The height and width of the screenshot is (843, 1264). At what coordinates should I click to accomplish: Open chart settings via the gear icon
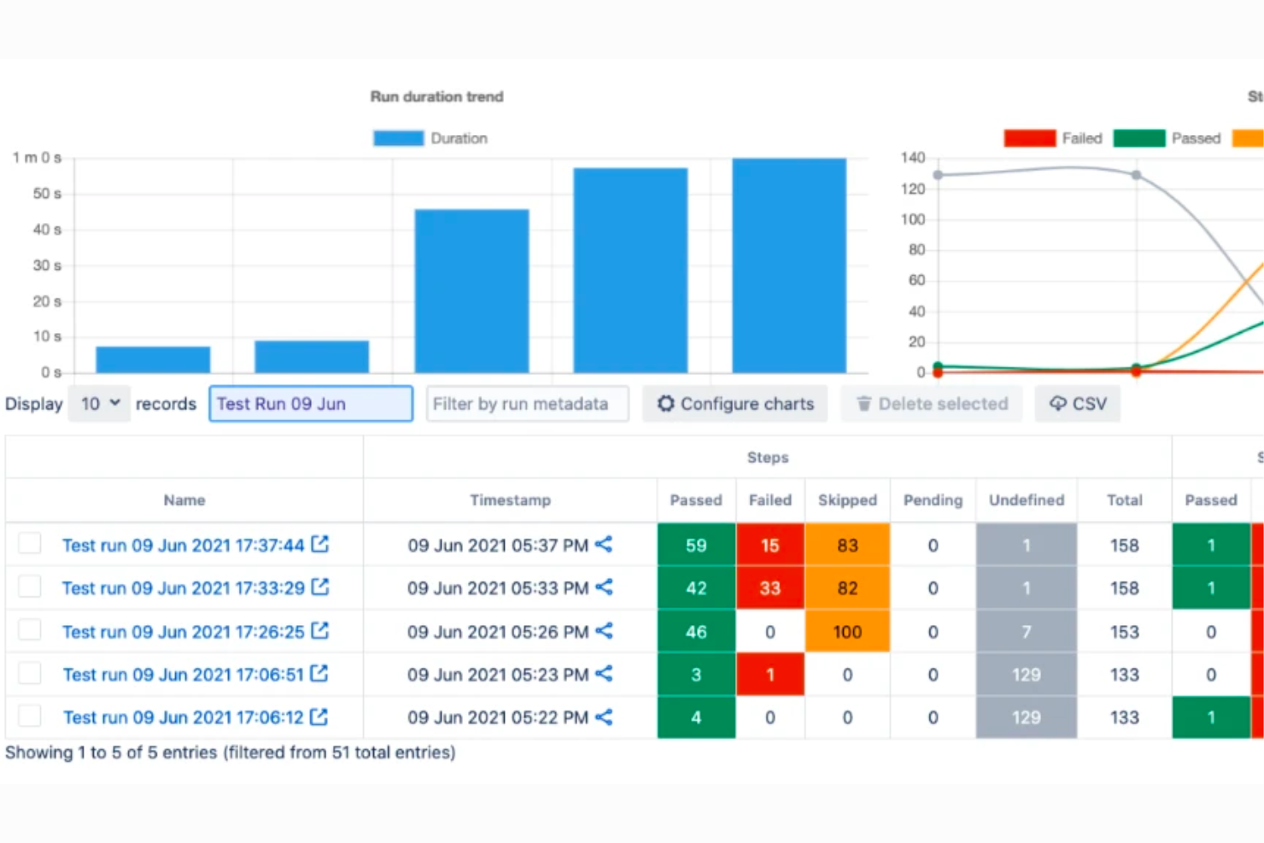point(665,403)
